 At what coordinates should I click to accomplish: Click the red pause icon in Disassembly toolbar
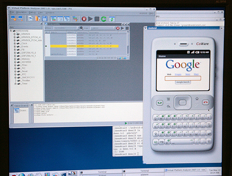pos(118,28)
